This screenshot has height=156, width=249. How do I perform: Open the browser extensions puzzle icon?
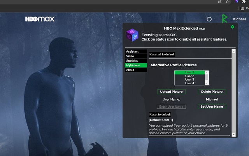244,2
